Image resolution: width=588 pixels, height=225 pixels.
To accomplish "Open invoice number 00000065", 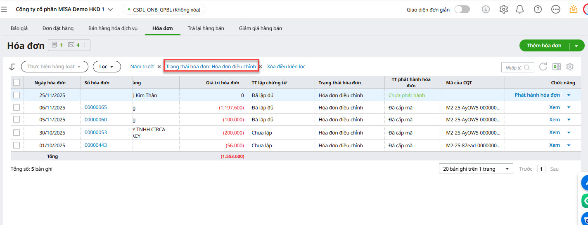I will click(x=95, y=107).
